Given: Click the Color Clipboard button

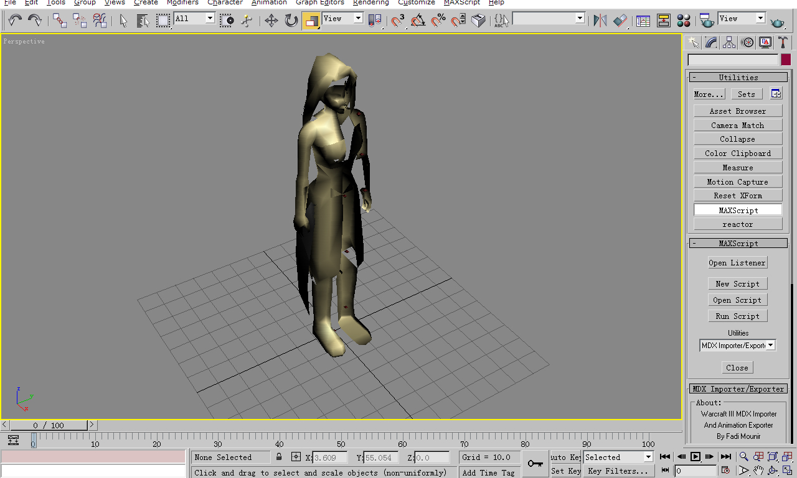Looking at the screenshot, I should (x=738, y=154).
